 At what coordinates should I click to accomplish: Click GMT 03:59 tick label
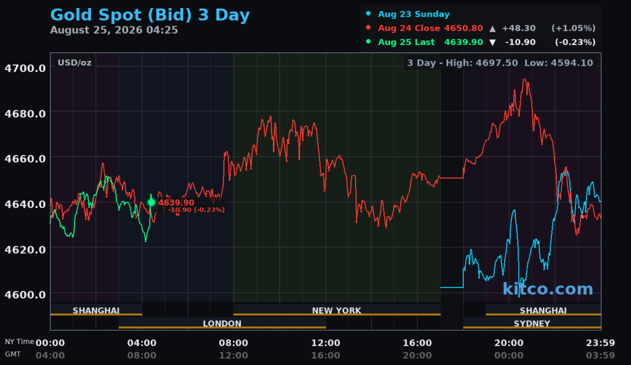coord(600,355)
